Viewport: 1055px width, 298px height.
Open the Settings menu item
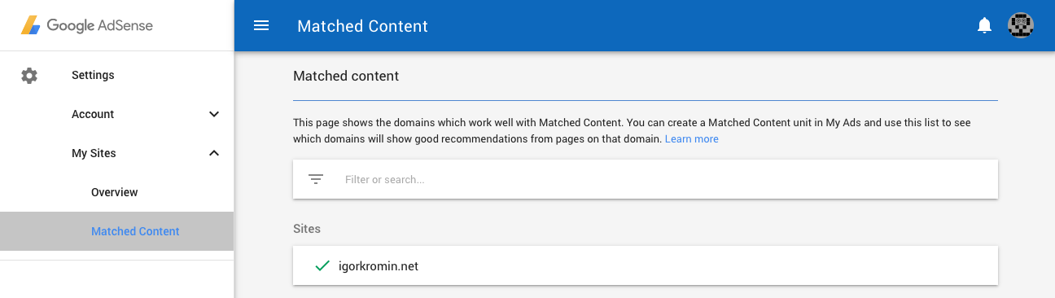[x=93, y=75]
